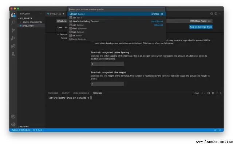The width and height of the screenshot is (233, 144).
Task: Open Run and Debug view
Action: 13,38
